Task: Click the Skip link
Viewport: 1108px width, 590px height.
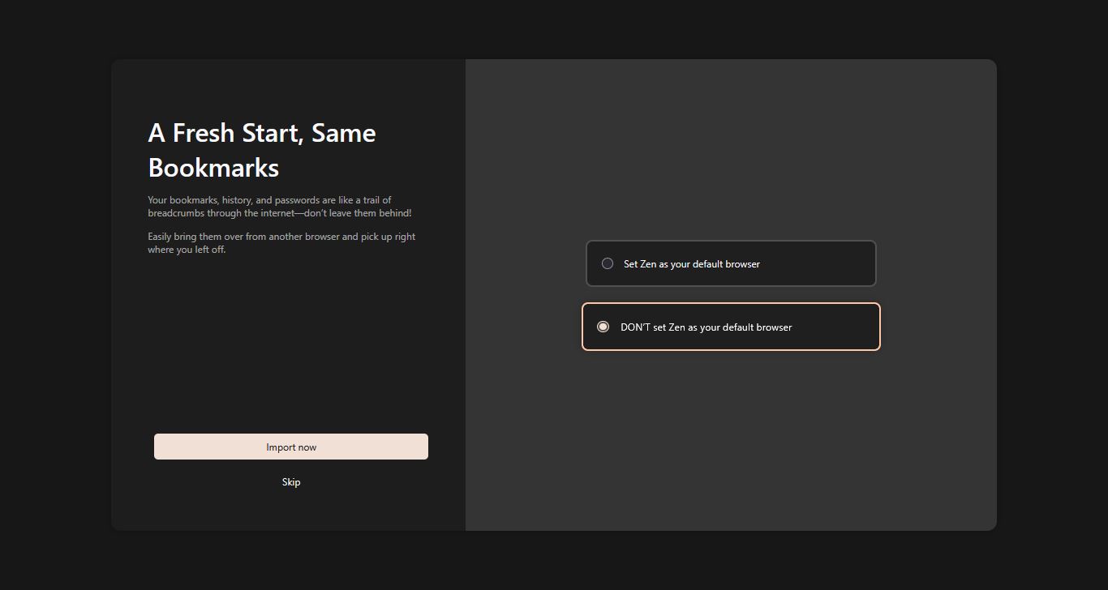Action: click(291, 482)
